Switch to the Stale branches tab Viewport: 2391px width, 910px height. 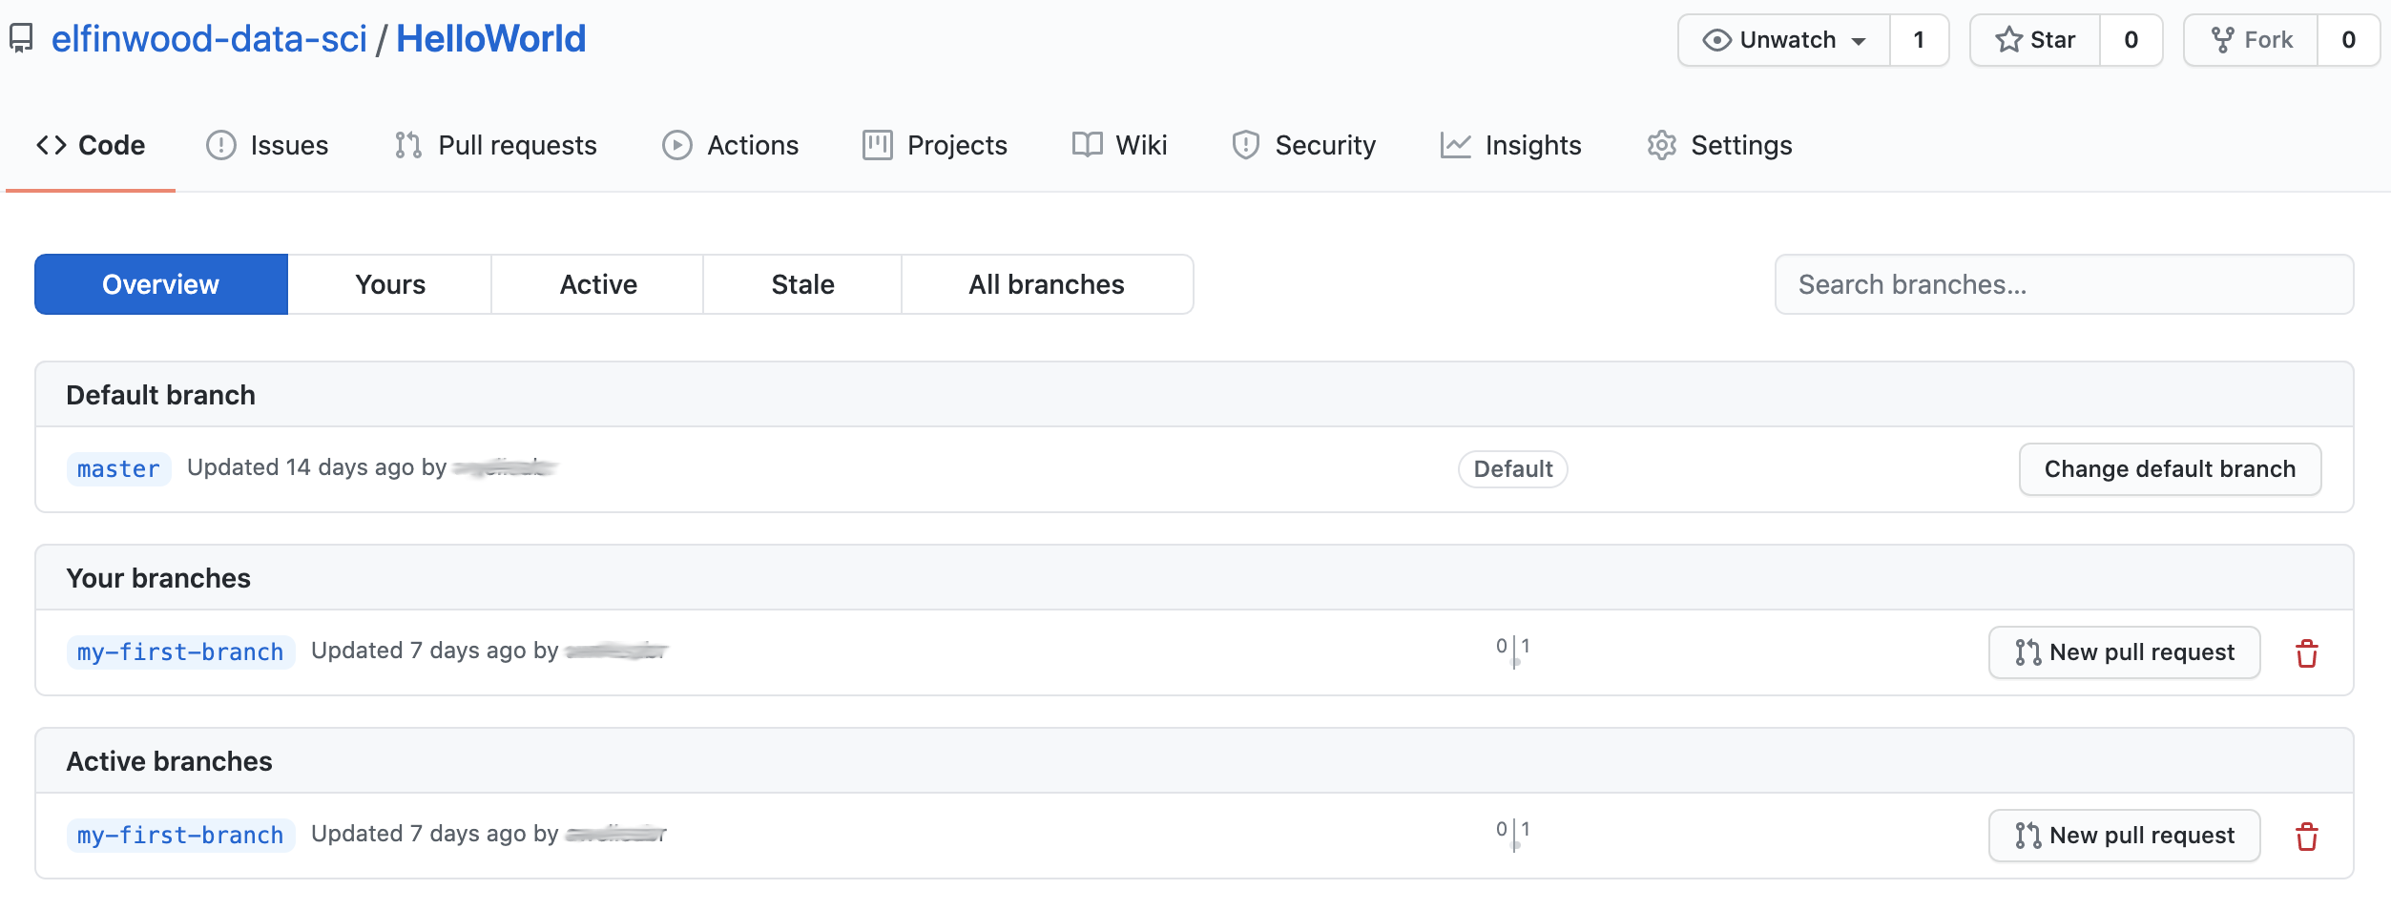(801, 284)
